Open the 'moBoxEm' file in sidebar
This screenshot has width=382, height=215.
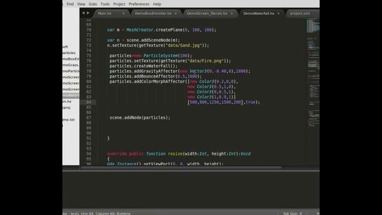(71, 59)
